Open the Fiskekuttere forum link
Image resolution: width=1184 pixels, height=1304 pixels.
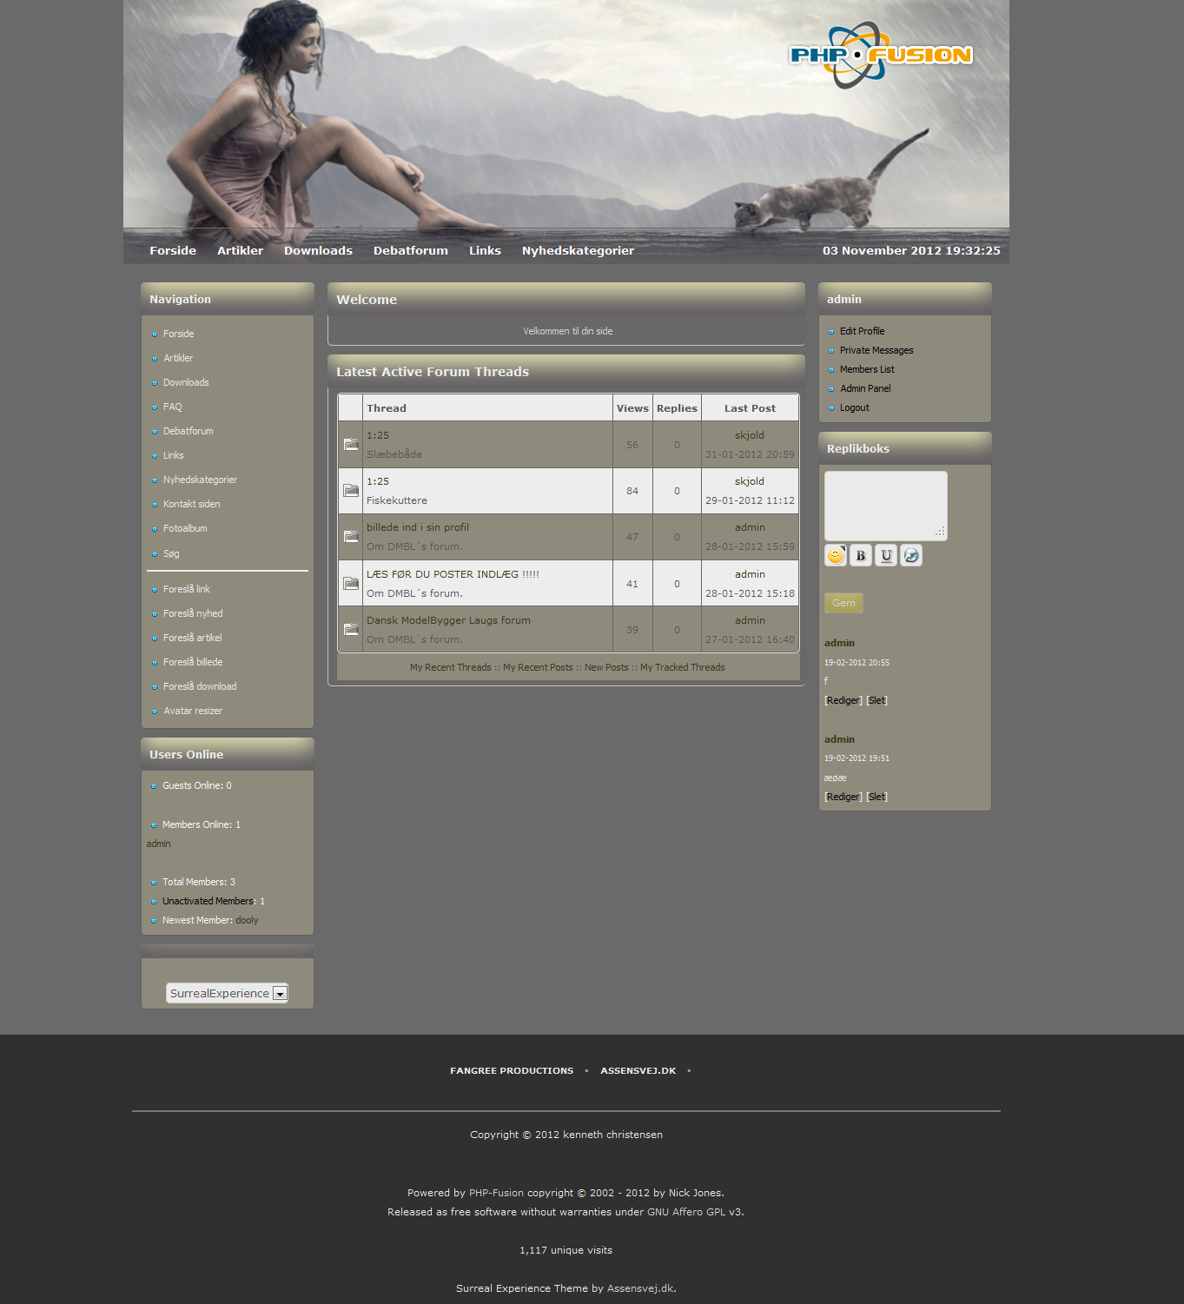pyautogui.click(x=397, y=500)
